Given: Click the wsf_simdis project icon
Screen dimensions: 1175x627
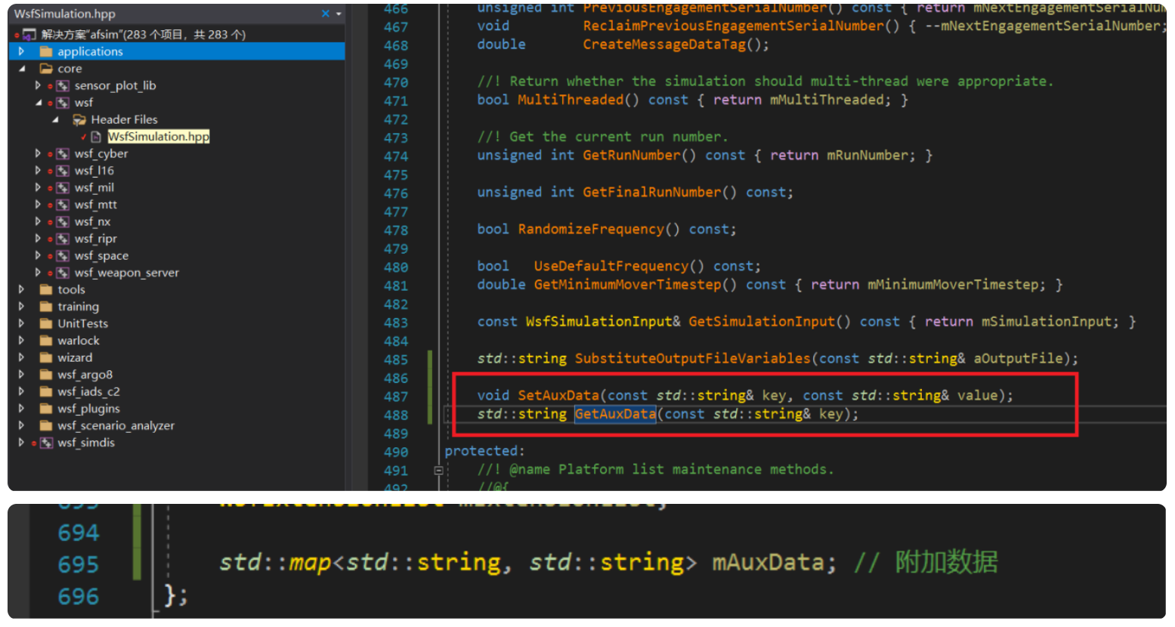Looking at the screenshot, I should click(47, 442).
